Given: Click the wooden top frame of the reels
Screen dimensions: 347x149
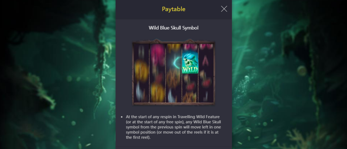Looking at the screenshot, I should [173, 42].
